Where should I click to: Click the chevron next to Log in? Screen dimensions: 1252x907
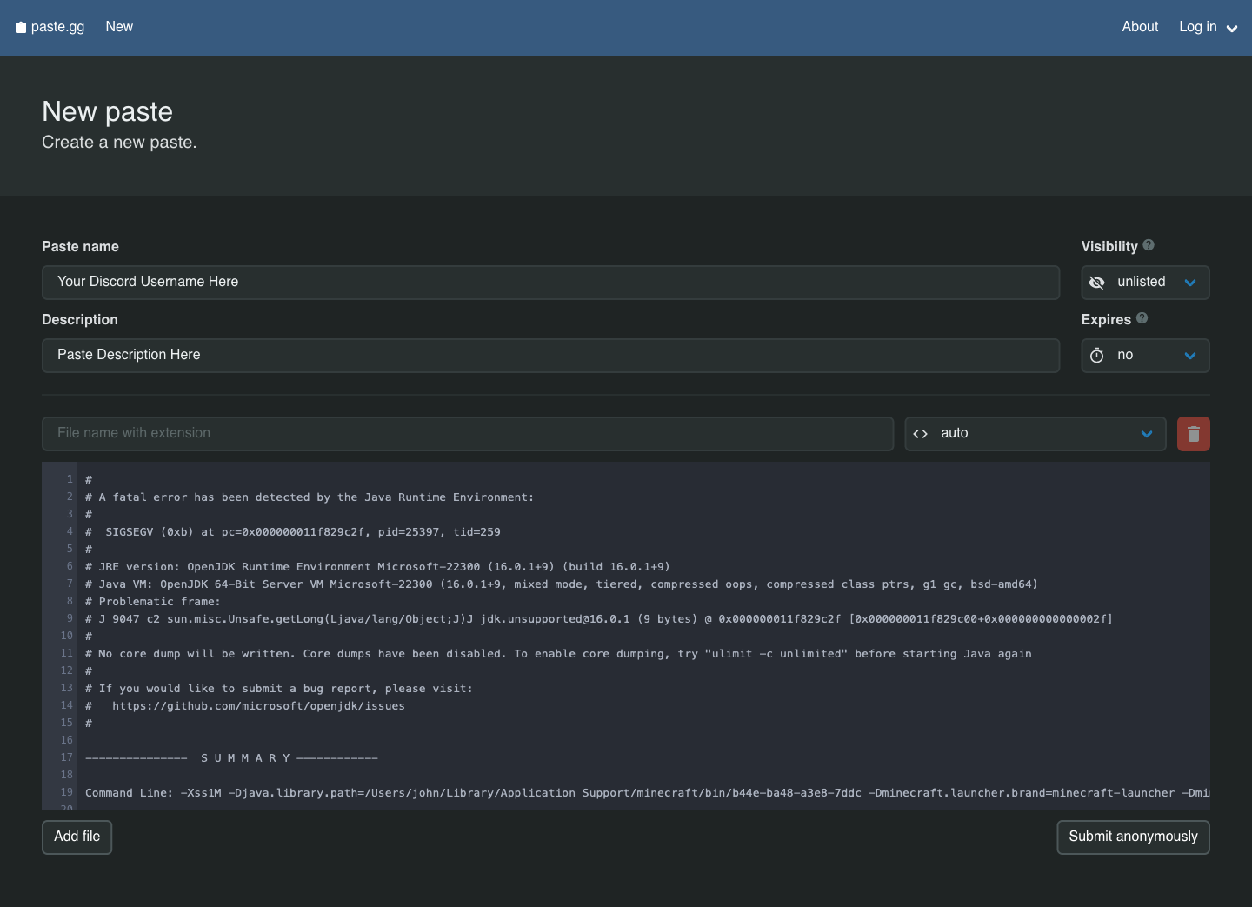1233,28
